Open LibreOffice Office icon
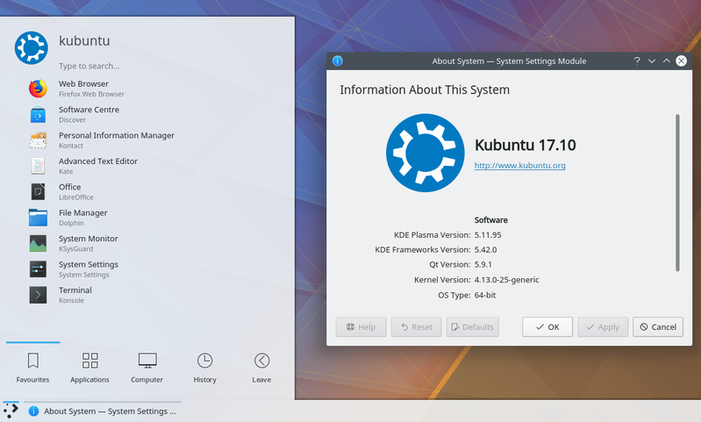Screen dimensions: 701x422 pyautogui.click(x=38, y=191)
